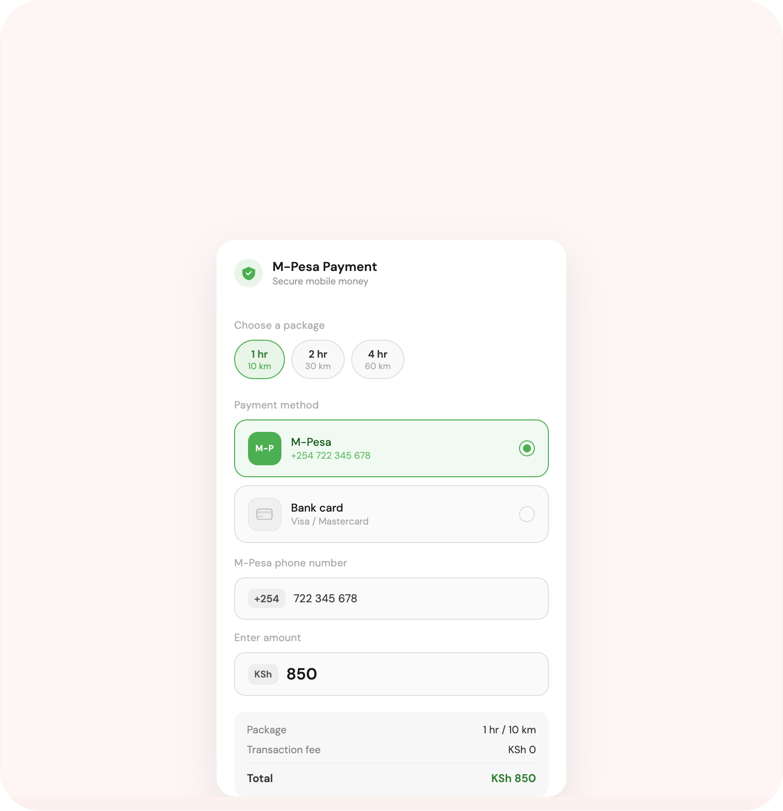This screenshot has width=783, height=811.
Task: Click the KSh currency badge
Action: coord(263,674)
